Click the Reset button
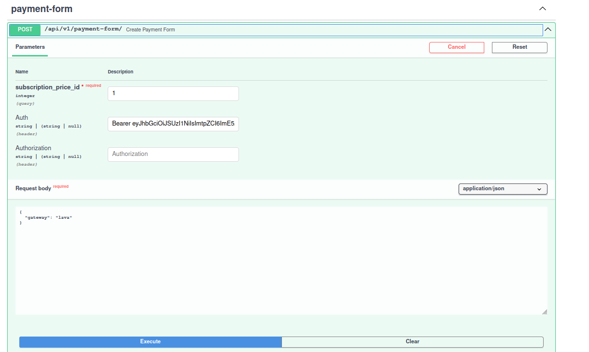Image resolution: width=589 pixels, height=352 pixels. coord(519,47)
